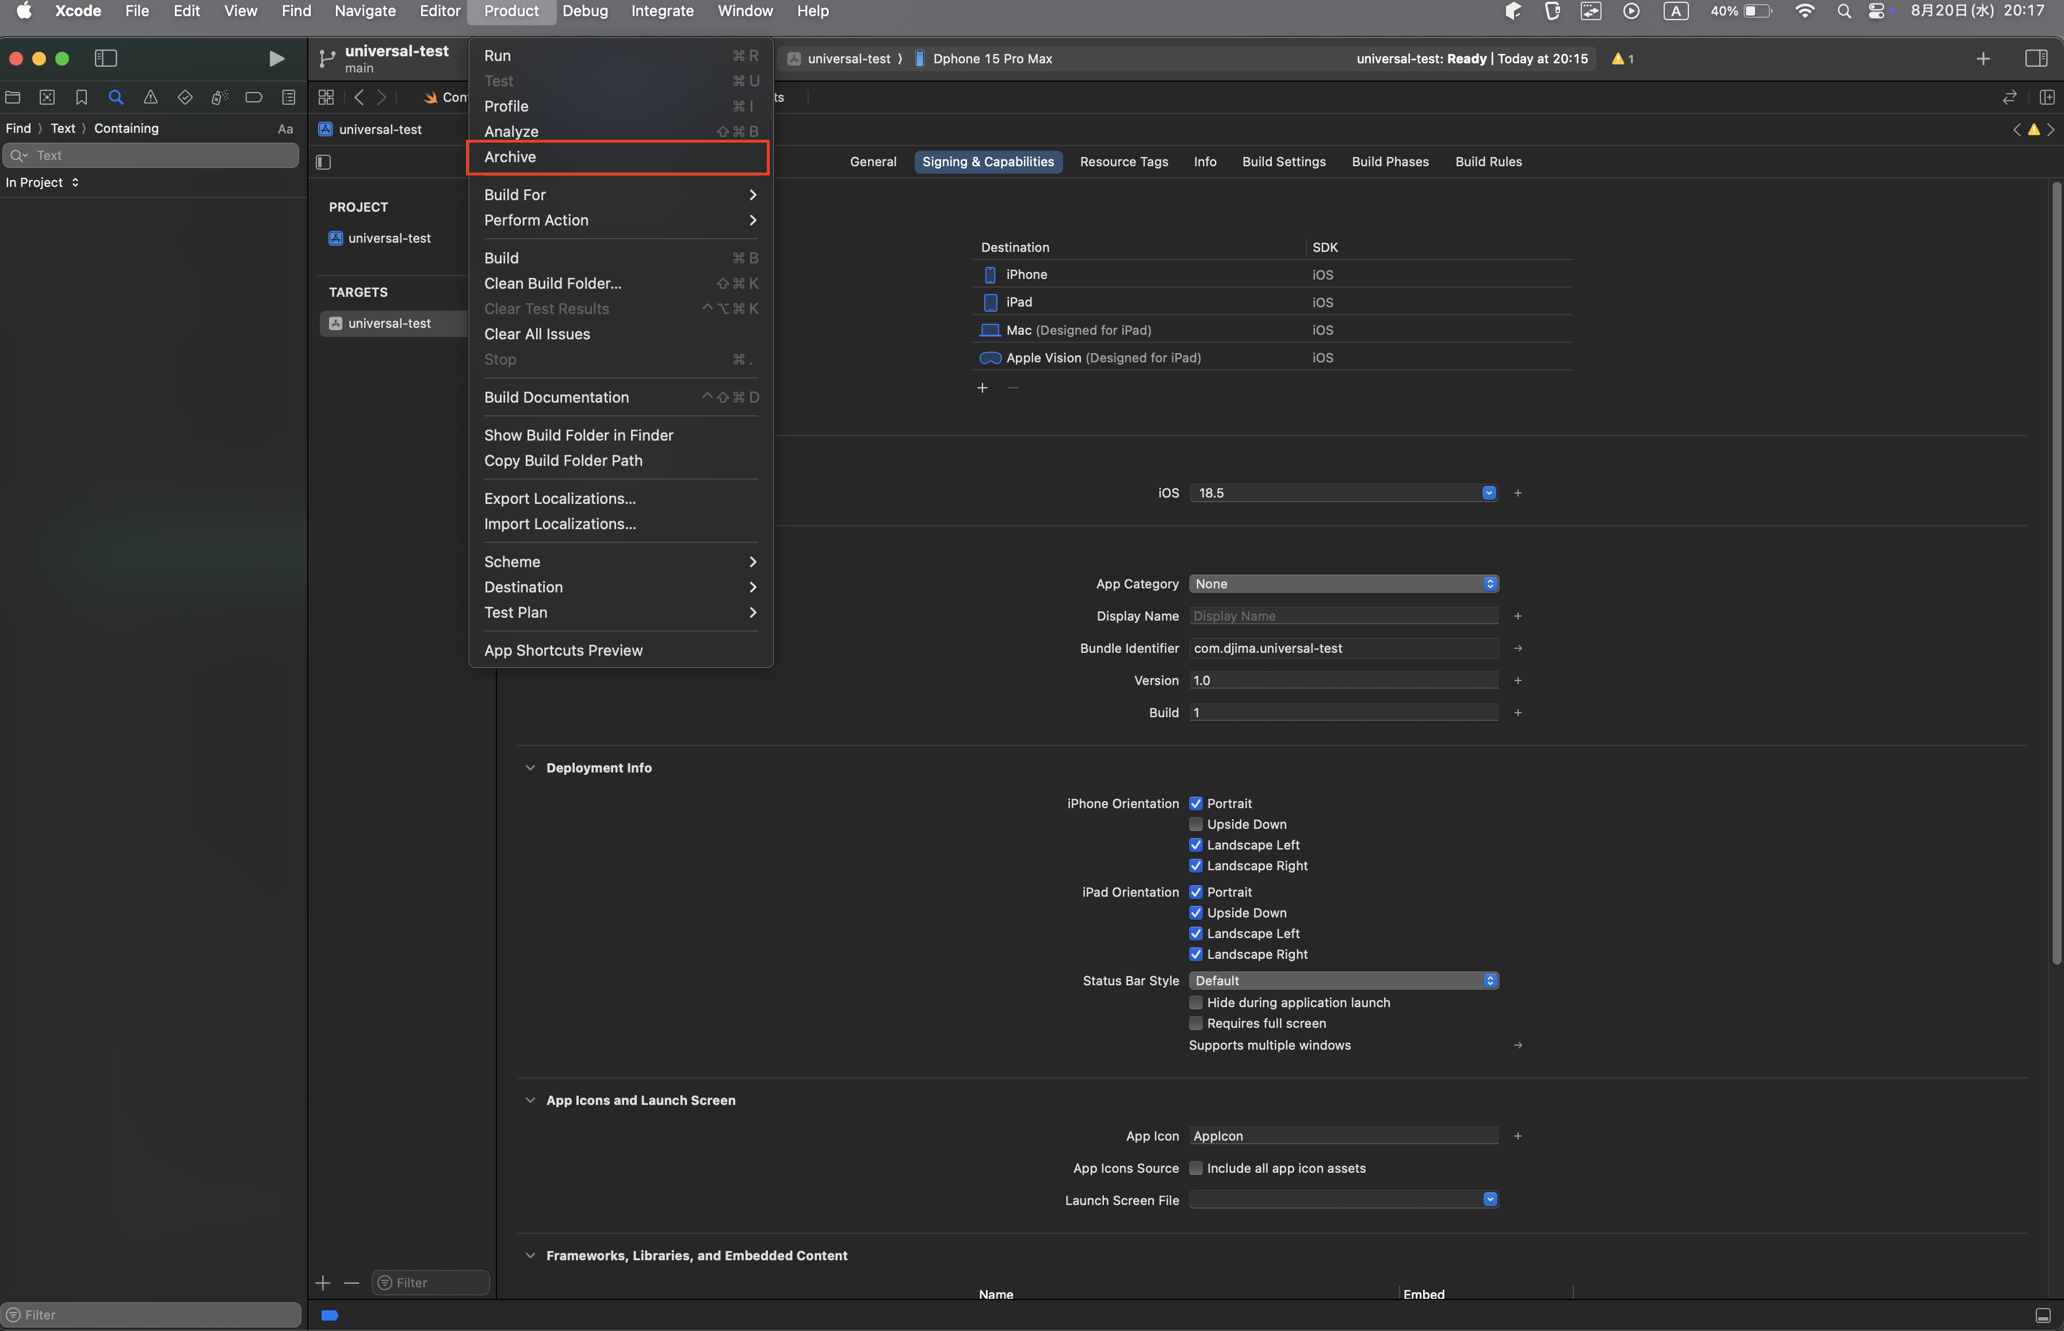Open the Report navigator icon
This screenshot has width=2064, height=1331.
289,97
